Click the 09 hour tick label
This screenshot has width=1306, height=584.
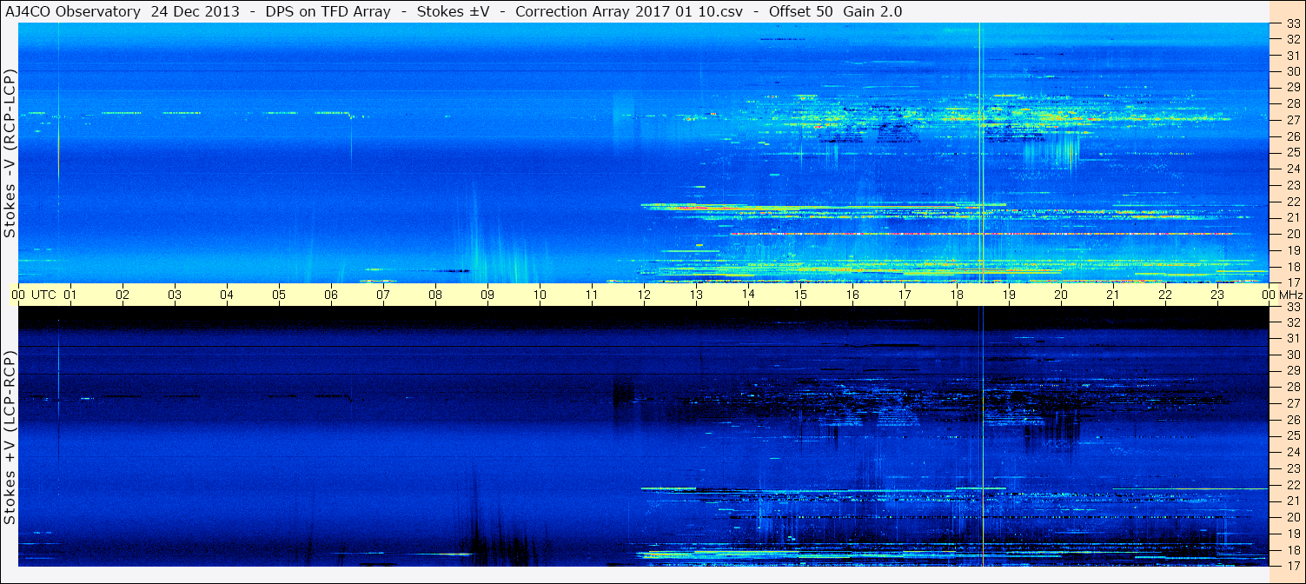487,295
